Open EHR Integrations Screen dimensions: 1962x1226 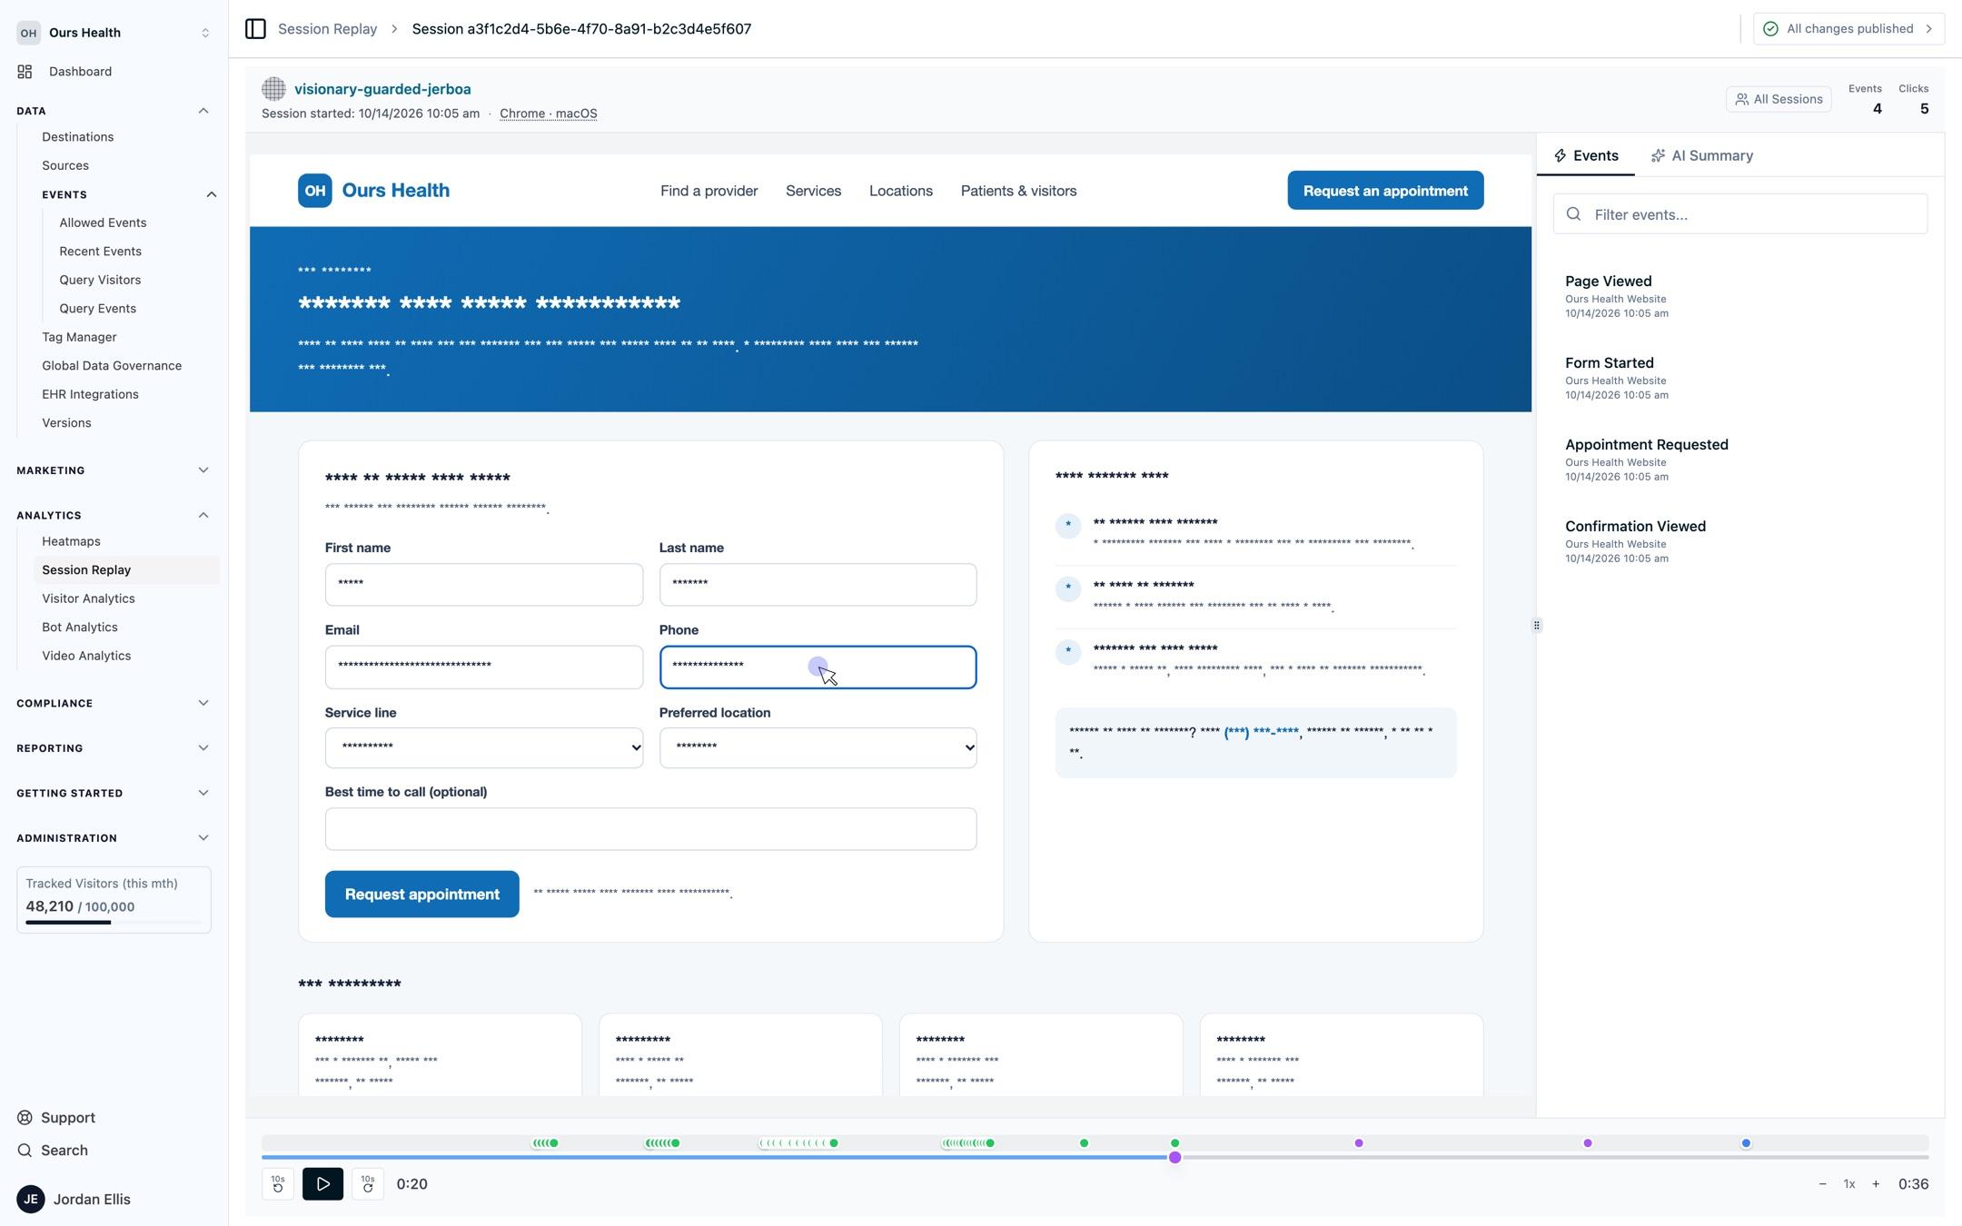(x=90, y=394)
